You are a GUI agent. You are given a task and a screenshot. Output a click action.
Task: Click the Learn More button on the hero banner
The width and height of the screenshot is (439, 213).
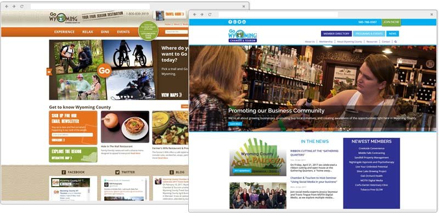pos(235,124)
